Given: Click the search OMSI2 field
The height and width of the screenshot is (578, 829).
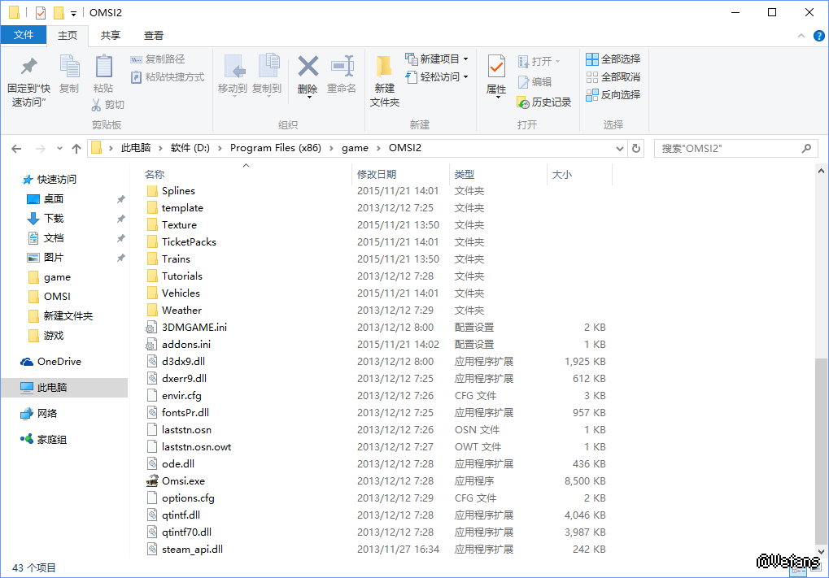Looking at the screenshot, I should 736,149.
